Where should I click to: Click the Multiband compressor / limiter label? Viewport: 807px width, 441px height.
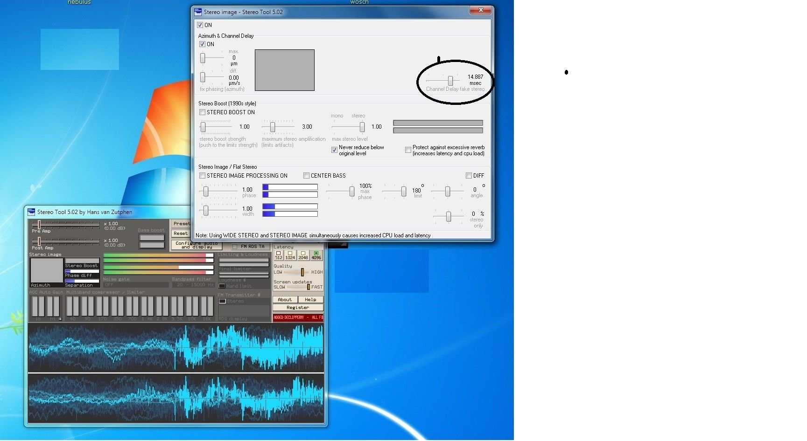[105, 292]
